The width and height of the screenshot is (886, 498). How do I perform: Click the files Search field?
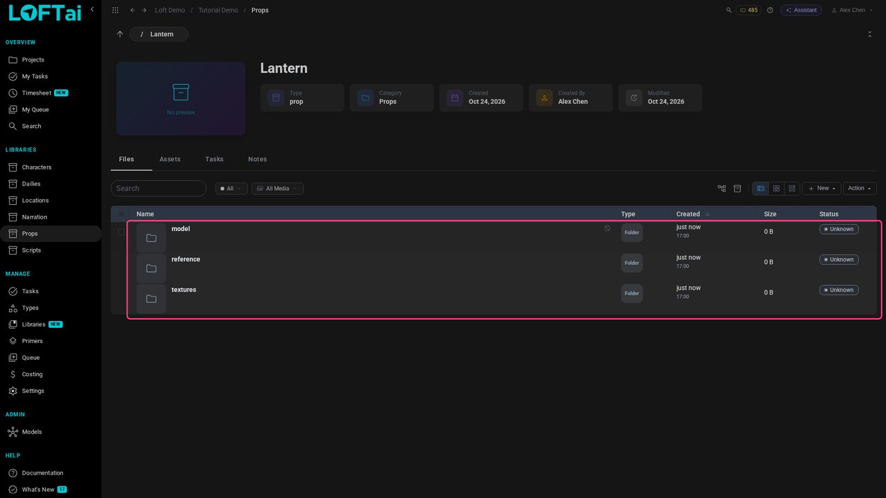coord(159,188)
